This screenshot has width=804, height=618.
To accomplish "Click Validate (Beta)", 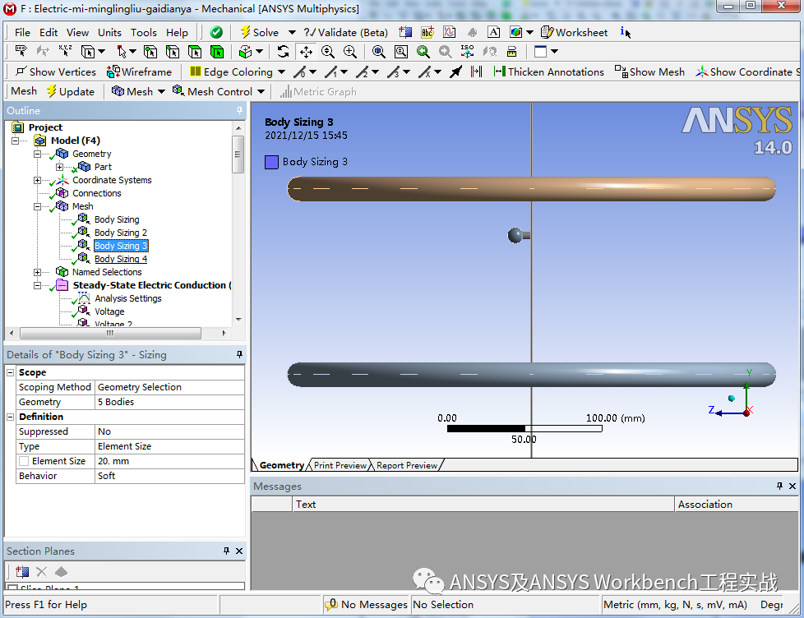I will point(345,32).
